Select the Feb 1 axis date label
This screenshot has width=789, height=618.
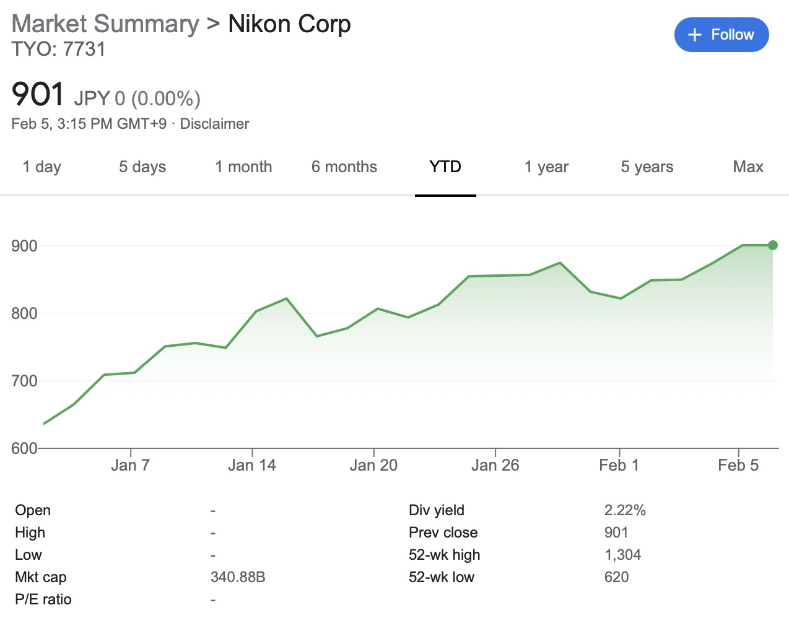pos(619,465)
